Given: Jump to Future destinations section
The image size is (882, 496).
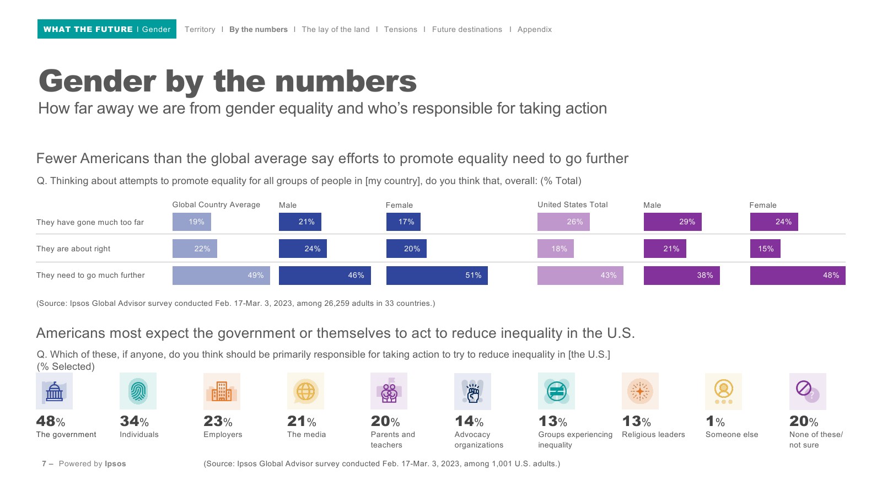Looking at the screenshot, I should 467,30.
